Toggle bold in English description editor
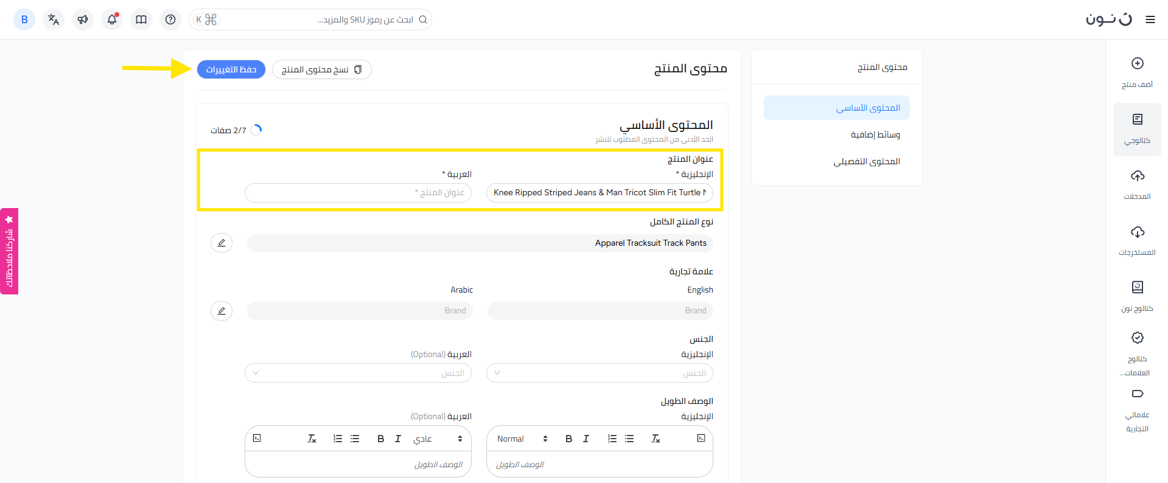This screenshot has width=1168, height=483. 568,439
